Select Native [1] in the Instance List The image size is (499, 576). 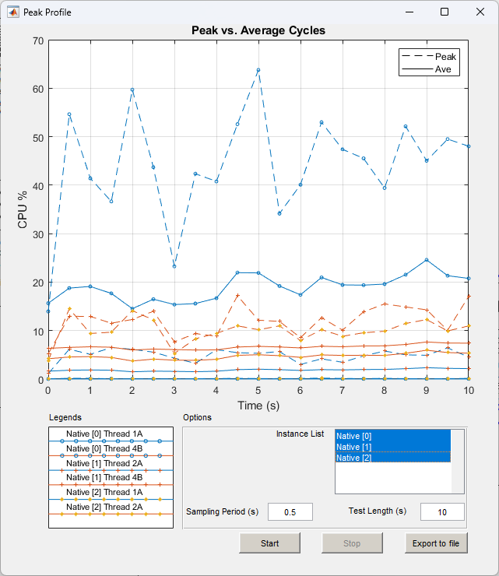click(392, 447)
